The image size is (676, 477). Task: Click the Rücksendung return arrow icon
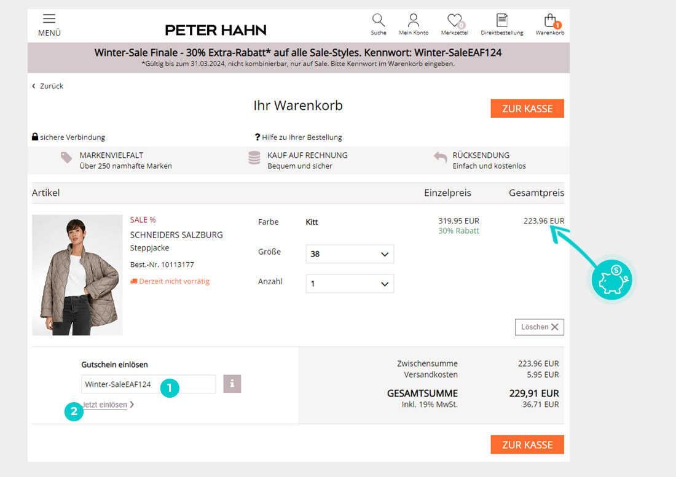click(440, 157)
